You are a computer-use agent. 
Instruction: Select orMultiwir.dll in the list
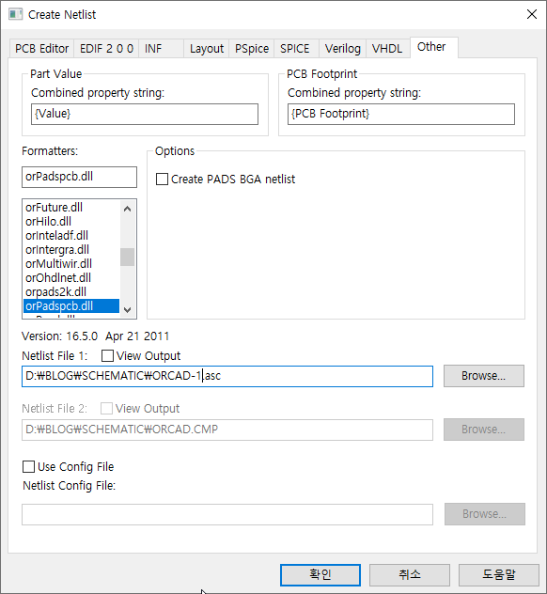pos(71,264)
